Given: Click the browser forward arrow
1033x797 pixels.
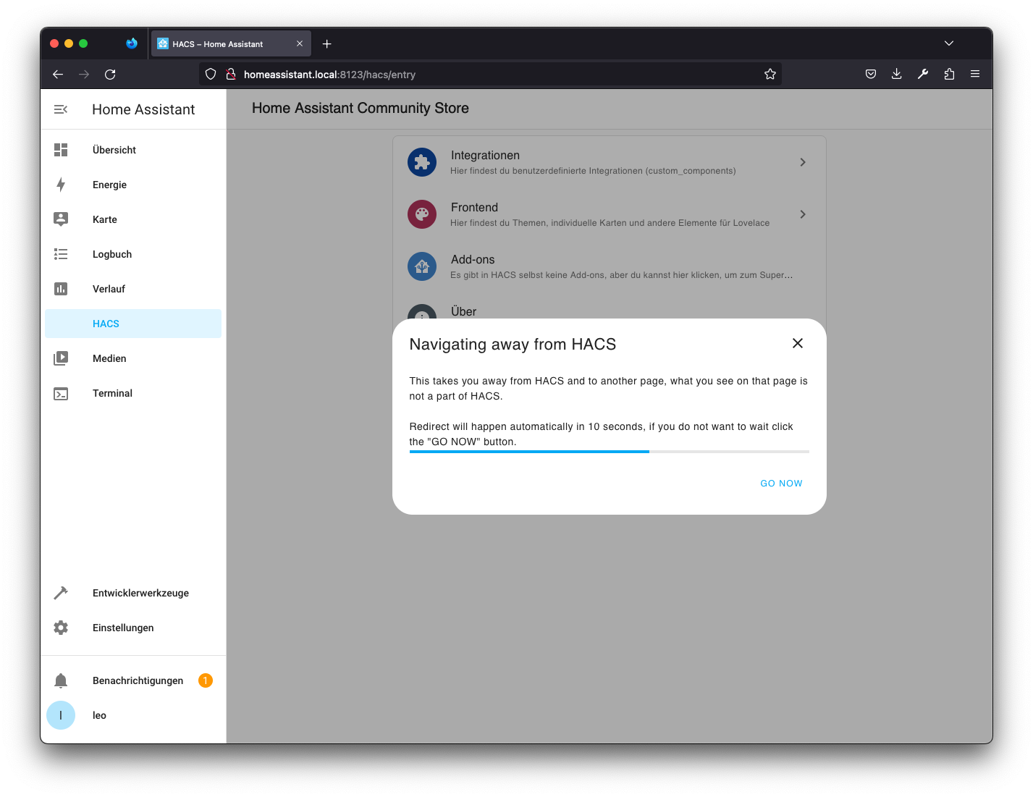Looking at the screenshot, I should tap(84, 74).
